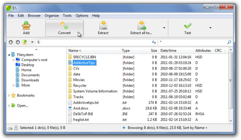Click the Test green checkmark icon
The height and width of the screenshot is (140, 241).
(x=188, y=26)
